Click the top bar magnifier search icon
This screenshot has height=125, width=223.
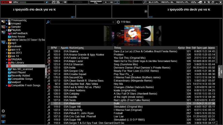pos(145,2)
